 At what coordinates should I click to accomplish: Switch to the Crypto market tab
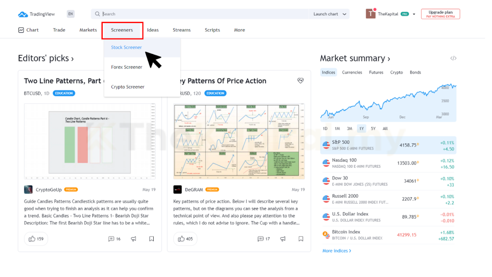(396, 73)
